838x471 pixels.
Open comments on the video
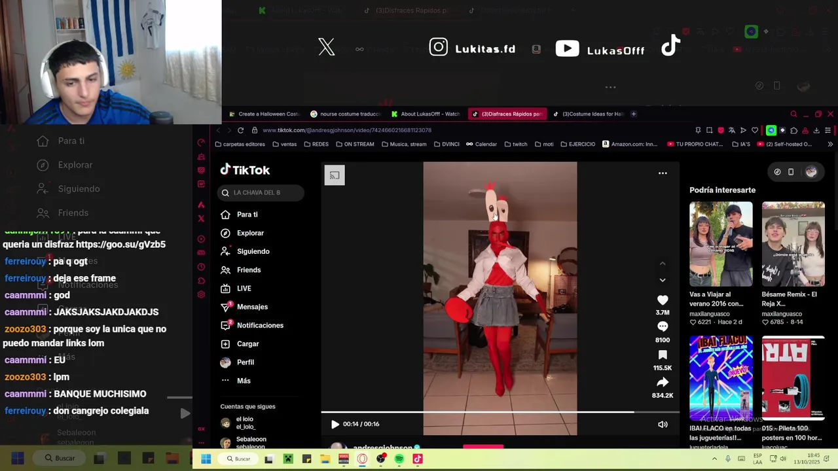coord(663,326)
